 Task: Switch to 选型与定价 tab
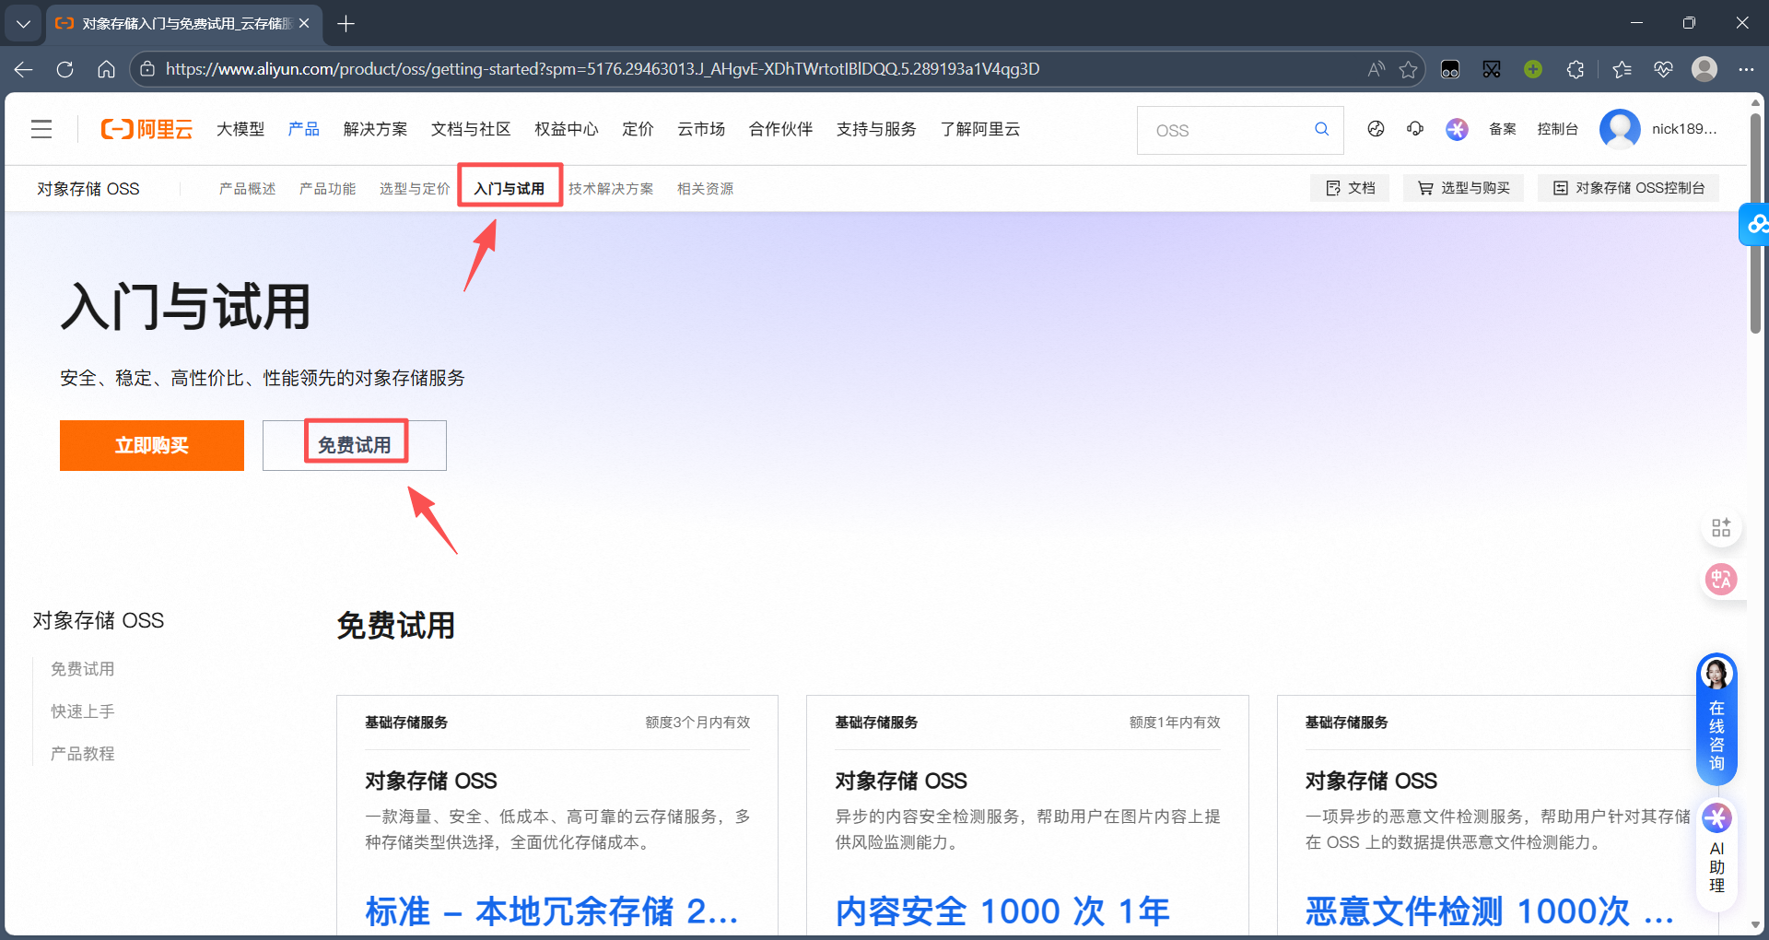415,189
